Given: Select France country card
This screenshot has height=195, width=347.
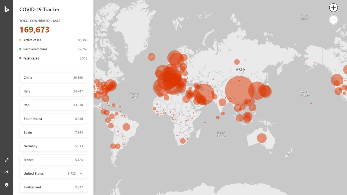Looking at the screenshot, I should 53,160.
